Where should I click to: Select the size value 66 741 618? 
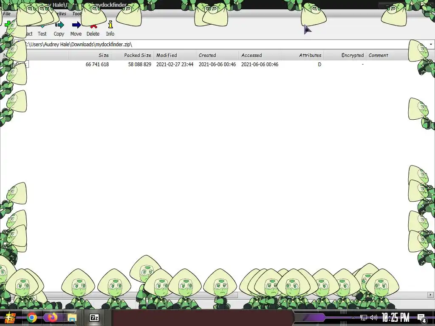pyautogui.click(x=97, y=65)
